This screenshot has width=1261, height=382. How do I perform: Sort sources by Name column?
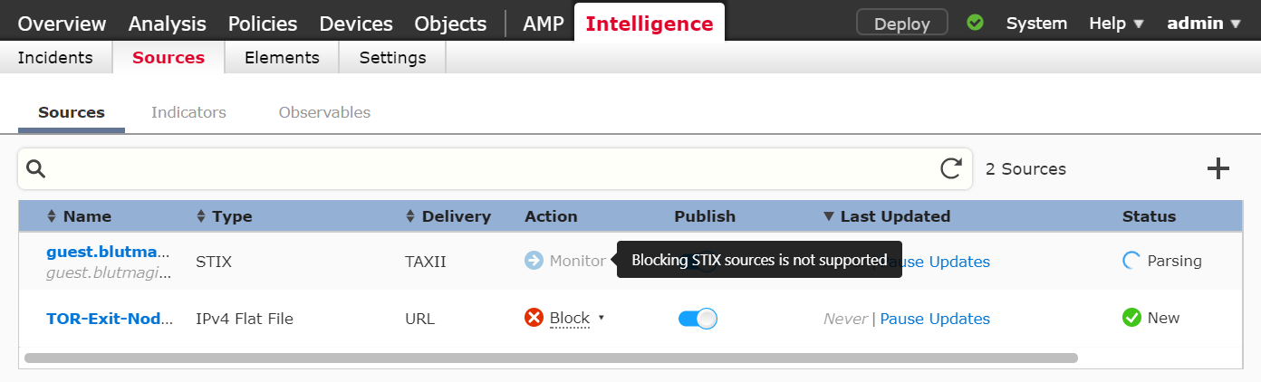[79, 216]
